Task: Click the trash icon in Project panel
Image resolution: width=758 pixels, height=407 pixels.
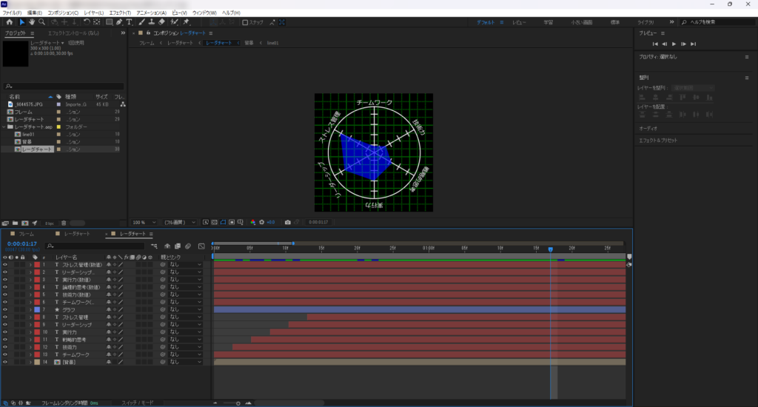Action: click(x=64, y=223)
